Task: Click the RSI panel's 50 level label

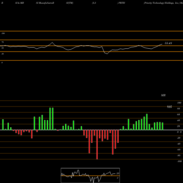Action: click(x=3, y=48)
